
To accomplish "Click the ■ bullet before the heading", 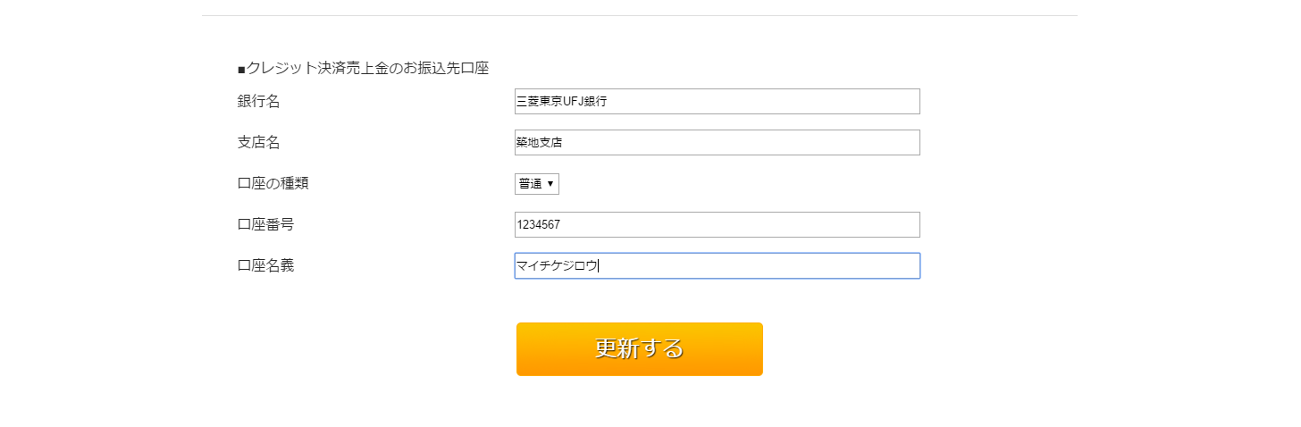I will point(241,69).
